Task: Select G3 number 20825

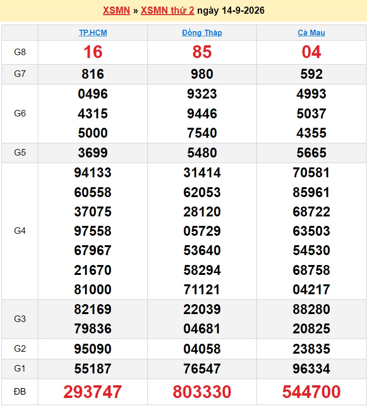Action: [311, 329]
